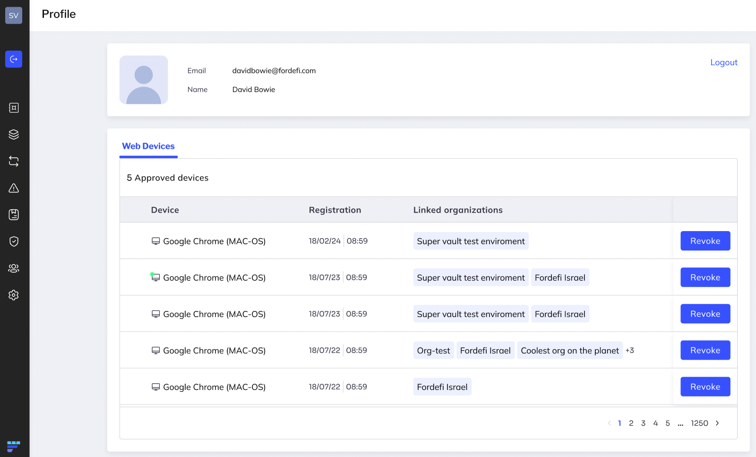Revoke the device registered 18/02/24
This screenshot has width=756, height=457.
705,241
